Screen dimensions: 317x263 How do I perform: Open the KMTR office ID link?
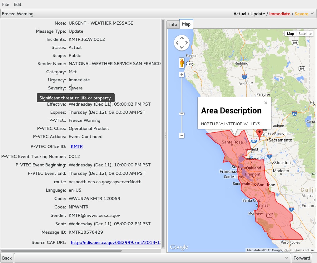[77, 147]
